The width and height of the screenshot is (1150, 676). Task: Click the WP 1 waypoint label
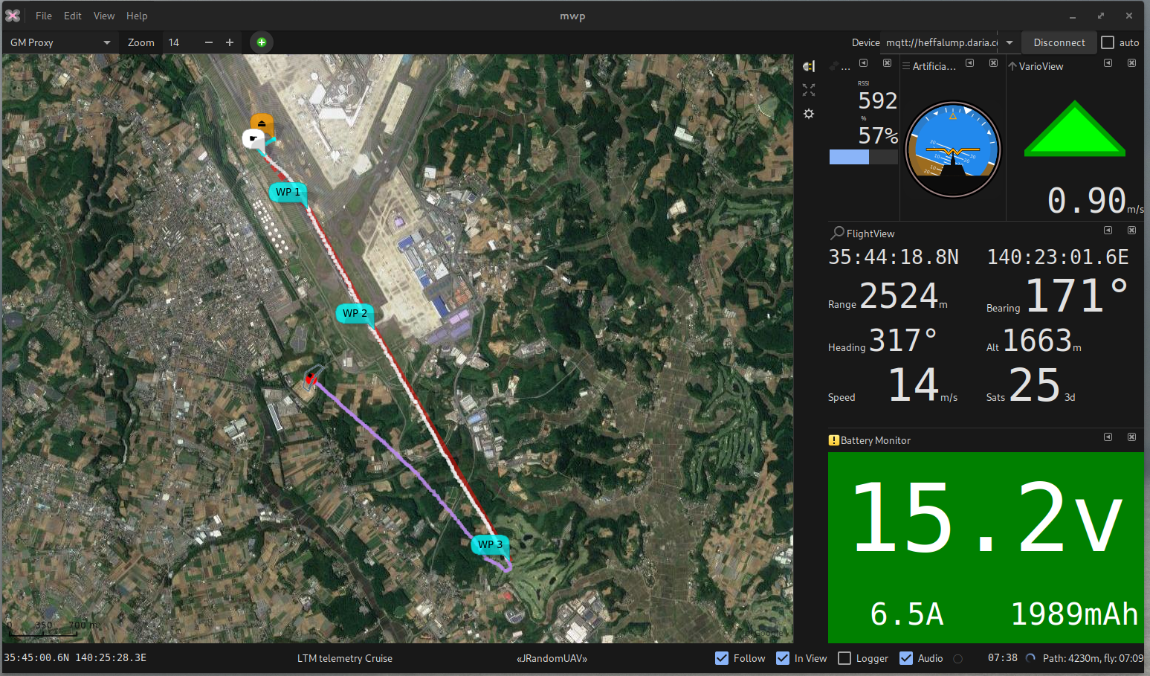pyautogui.click(x=288, y=192)
